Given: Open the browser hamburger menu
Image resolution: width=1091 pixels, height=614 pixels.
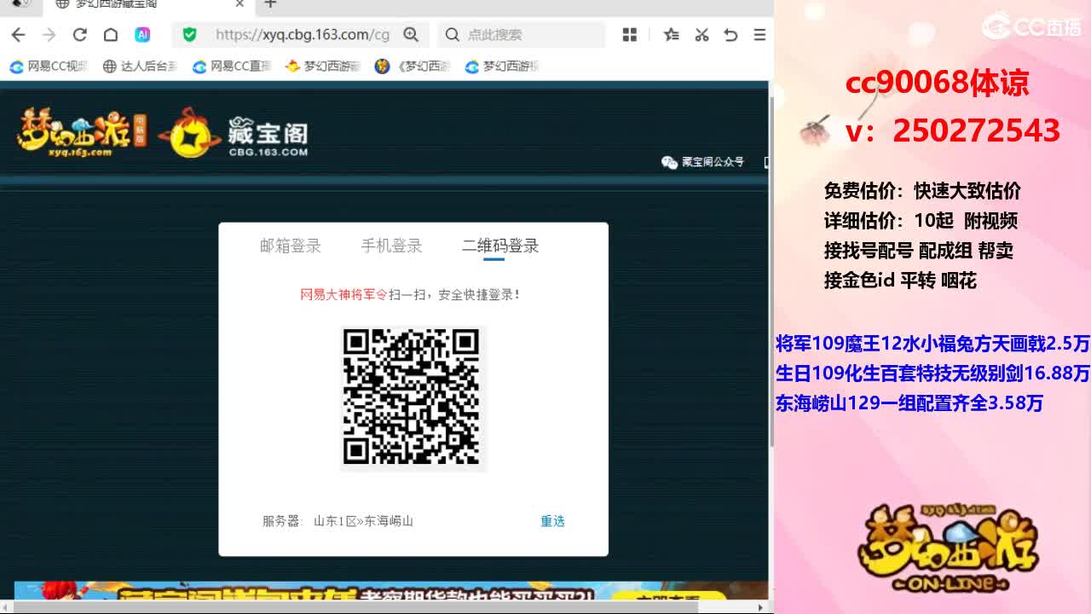Looking at the screenshot, I should point(759,35).
